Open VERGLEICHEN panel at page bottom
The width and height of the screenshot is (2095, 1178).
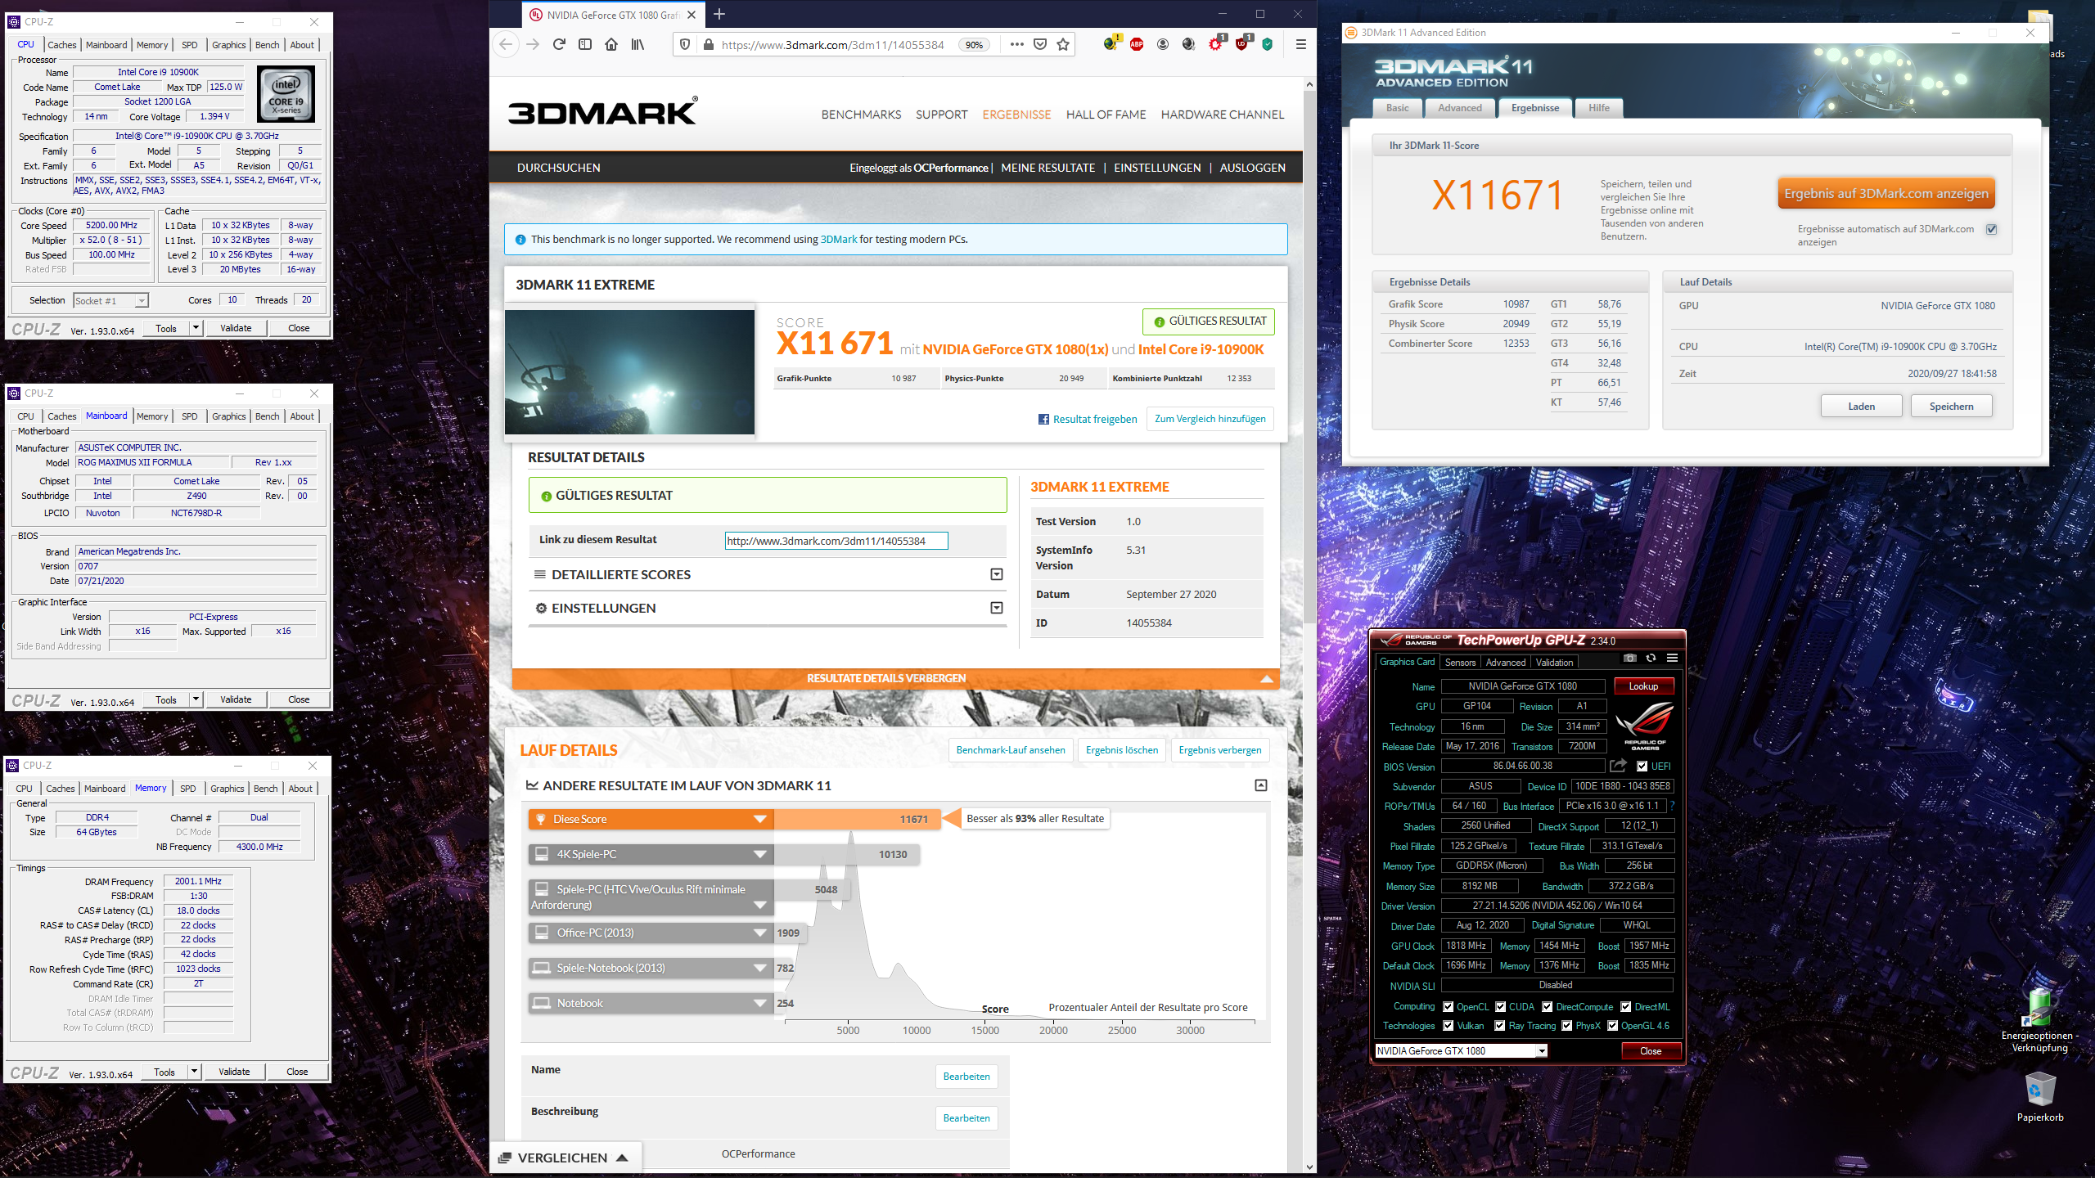[x=565, y=1158]
